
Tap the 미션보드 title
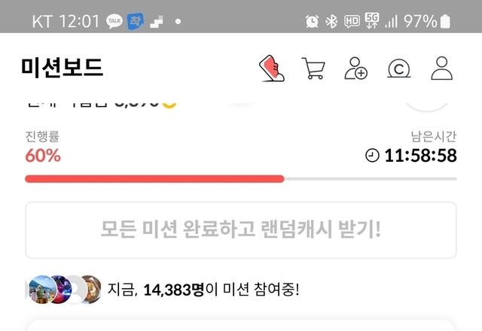62,68
